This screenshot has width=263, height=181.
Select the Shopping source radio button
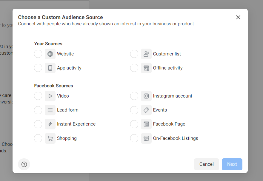[x=38, y=138]
